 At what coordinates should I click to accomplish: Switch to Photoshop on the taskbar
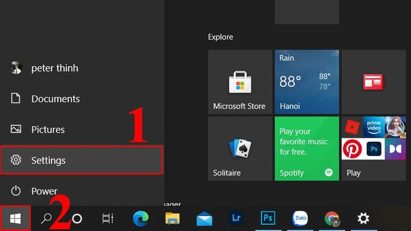268,218
